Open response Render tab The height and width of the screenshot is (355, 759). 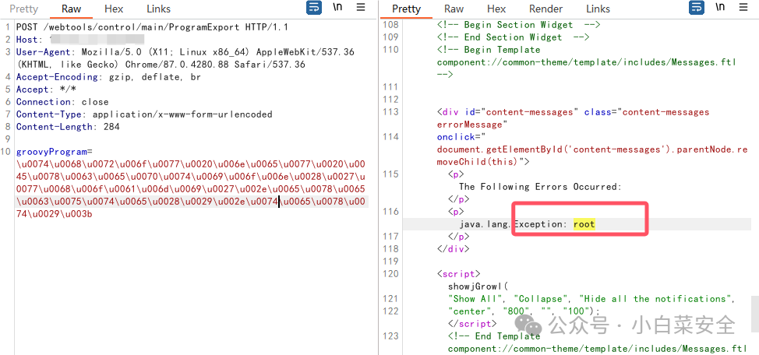coord(546,9)
